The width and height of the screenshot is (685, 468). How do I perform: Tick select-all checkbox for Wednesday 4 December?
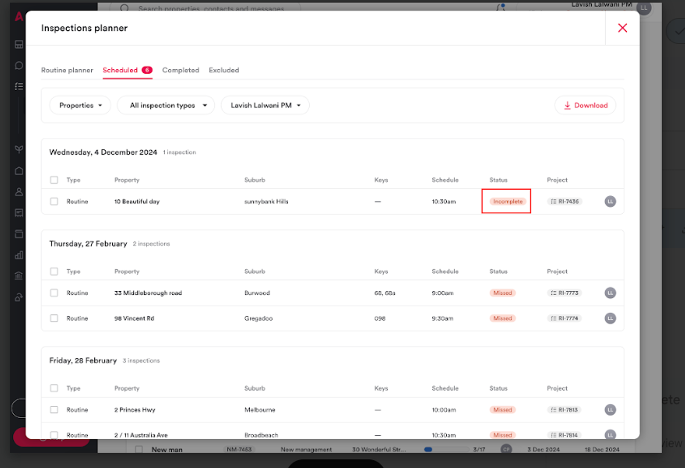[54, 180]
